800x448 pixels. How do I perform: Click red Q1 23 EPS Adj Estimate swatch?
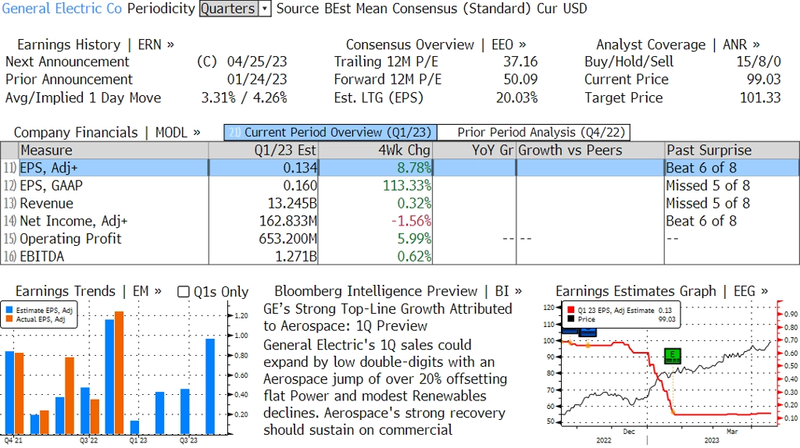coord(571,311)
